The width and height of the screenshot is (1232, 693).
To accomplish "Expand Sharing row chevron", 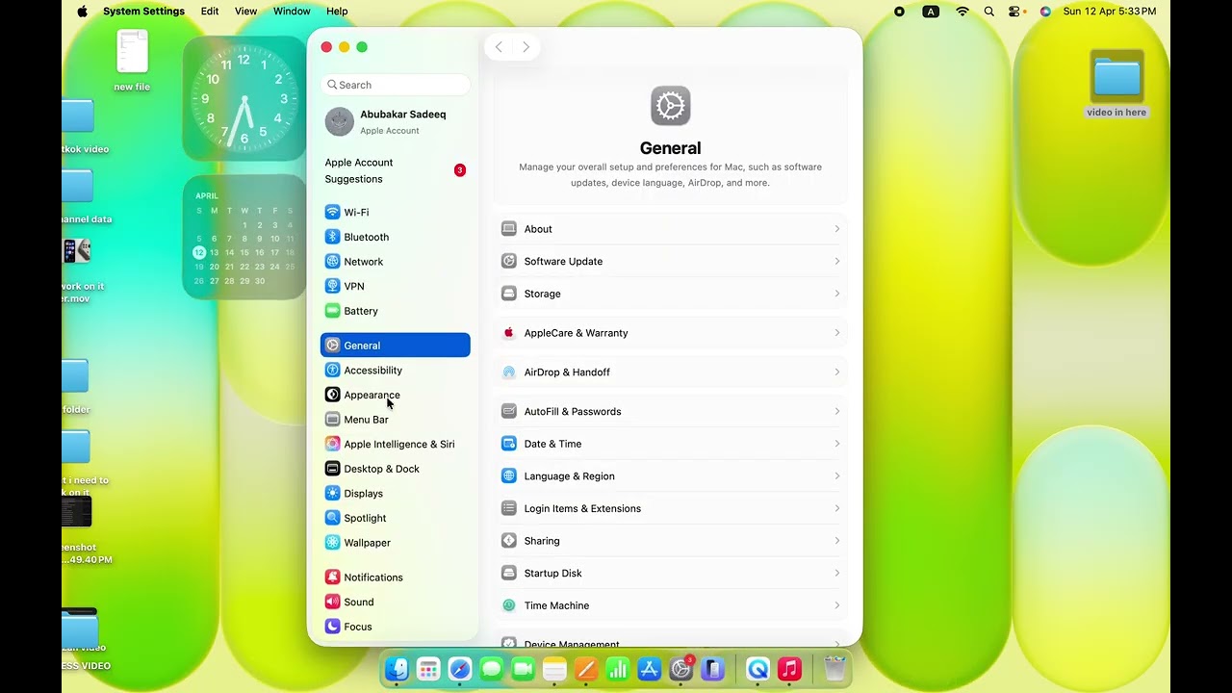I will (x=837, y=541).
